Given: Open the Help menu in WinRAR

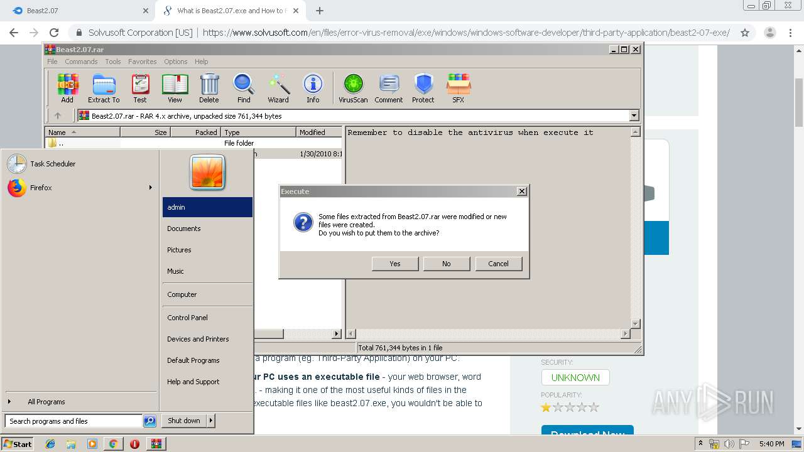Looking at the screenshot, I should 201,62.
